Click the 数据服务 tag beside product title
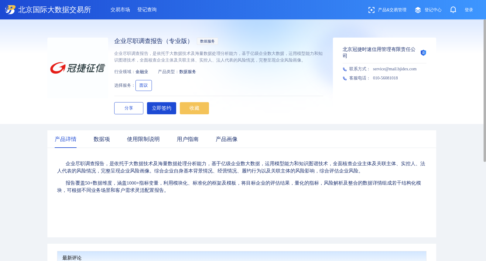The height and width of the screenshot is (261, 486). click(x=207, y=41)
